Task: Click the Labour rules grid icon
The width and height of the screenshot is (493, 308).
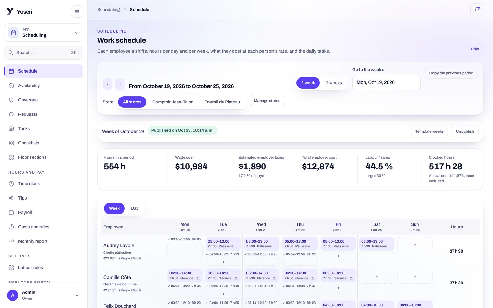Action: click(11, 268)
